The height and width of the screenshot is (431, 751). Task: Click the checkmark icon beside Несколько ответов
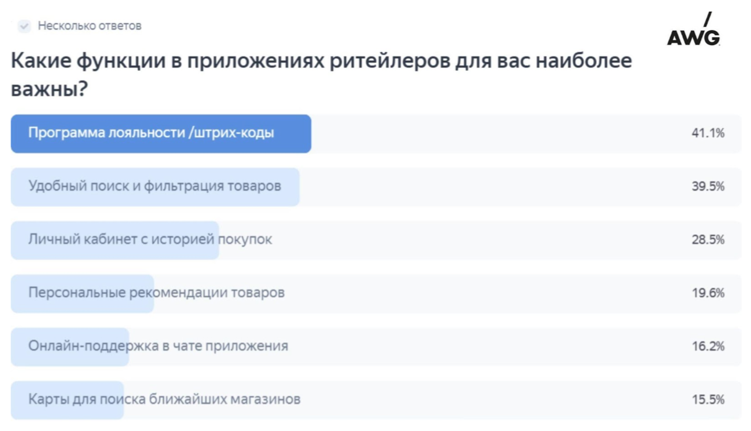pyautogui.click(x=24, y=26)
